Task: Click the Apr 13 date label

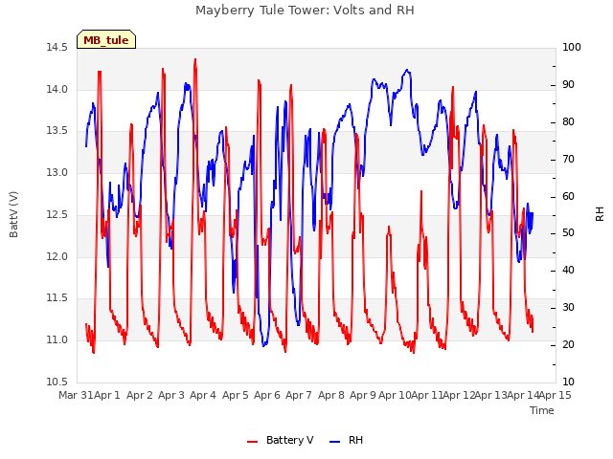Action: [490, 395]
